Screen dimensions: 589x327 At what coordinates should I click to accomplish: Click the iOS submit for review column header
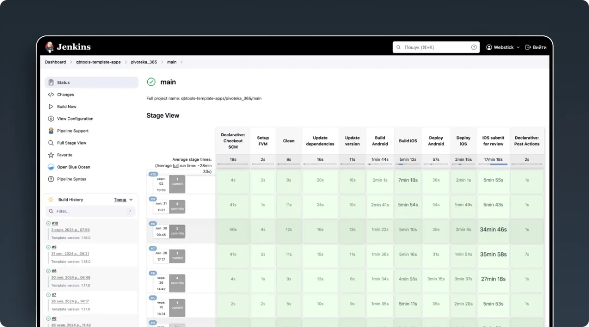tap(493, 141)
